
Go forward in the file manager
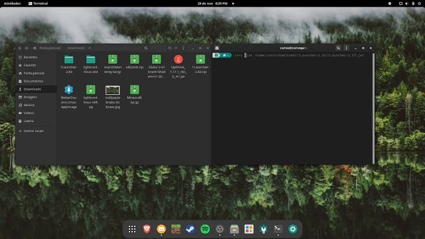[27, 48]
